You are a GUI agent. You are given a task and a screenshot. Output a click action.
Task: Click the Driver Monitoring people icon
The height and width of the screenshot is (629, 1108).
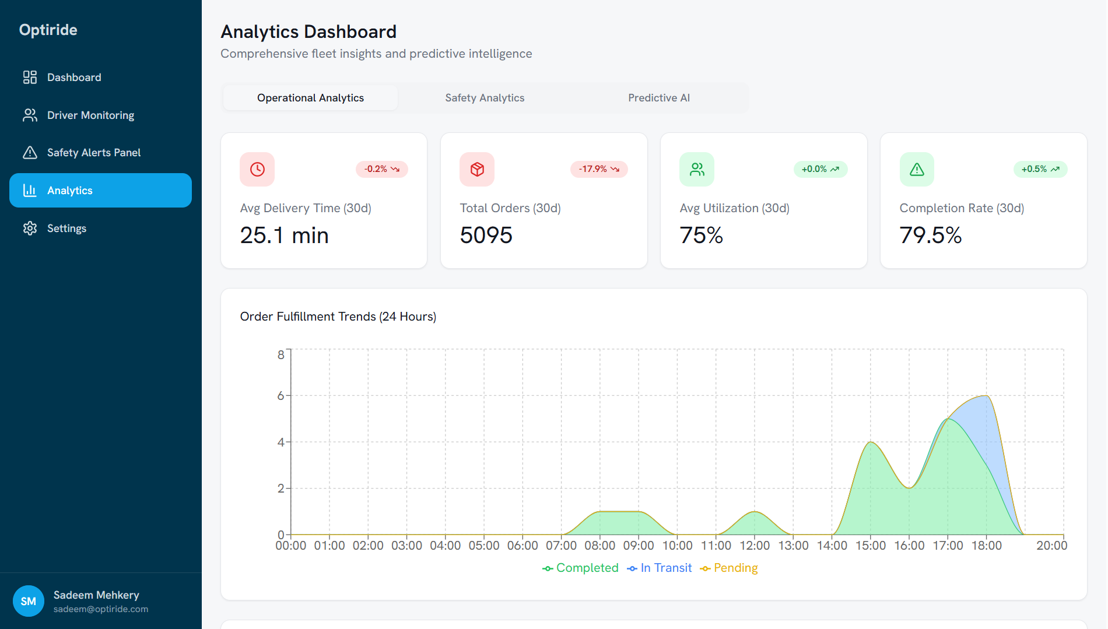[30, 115]
